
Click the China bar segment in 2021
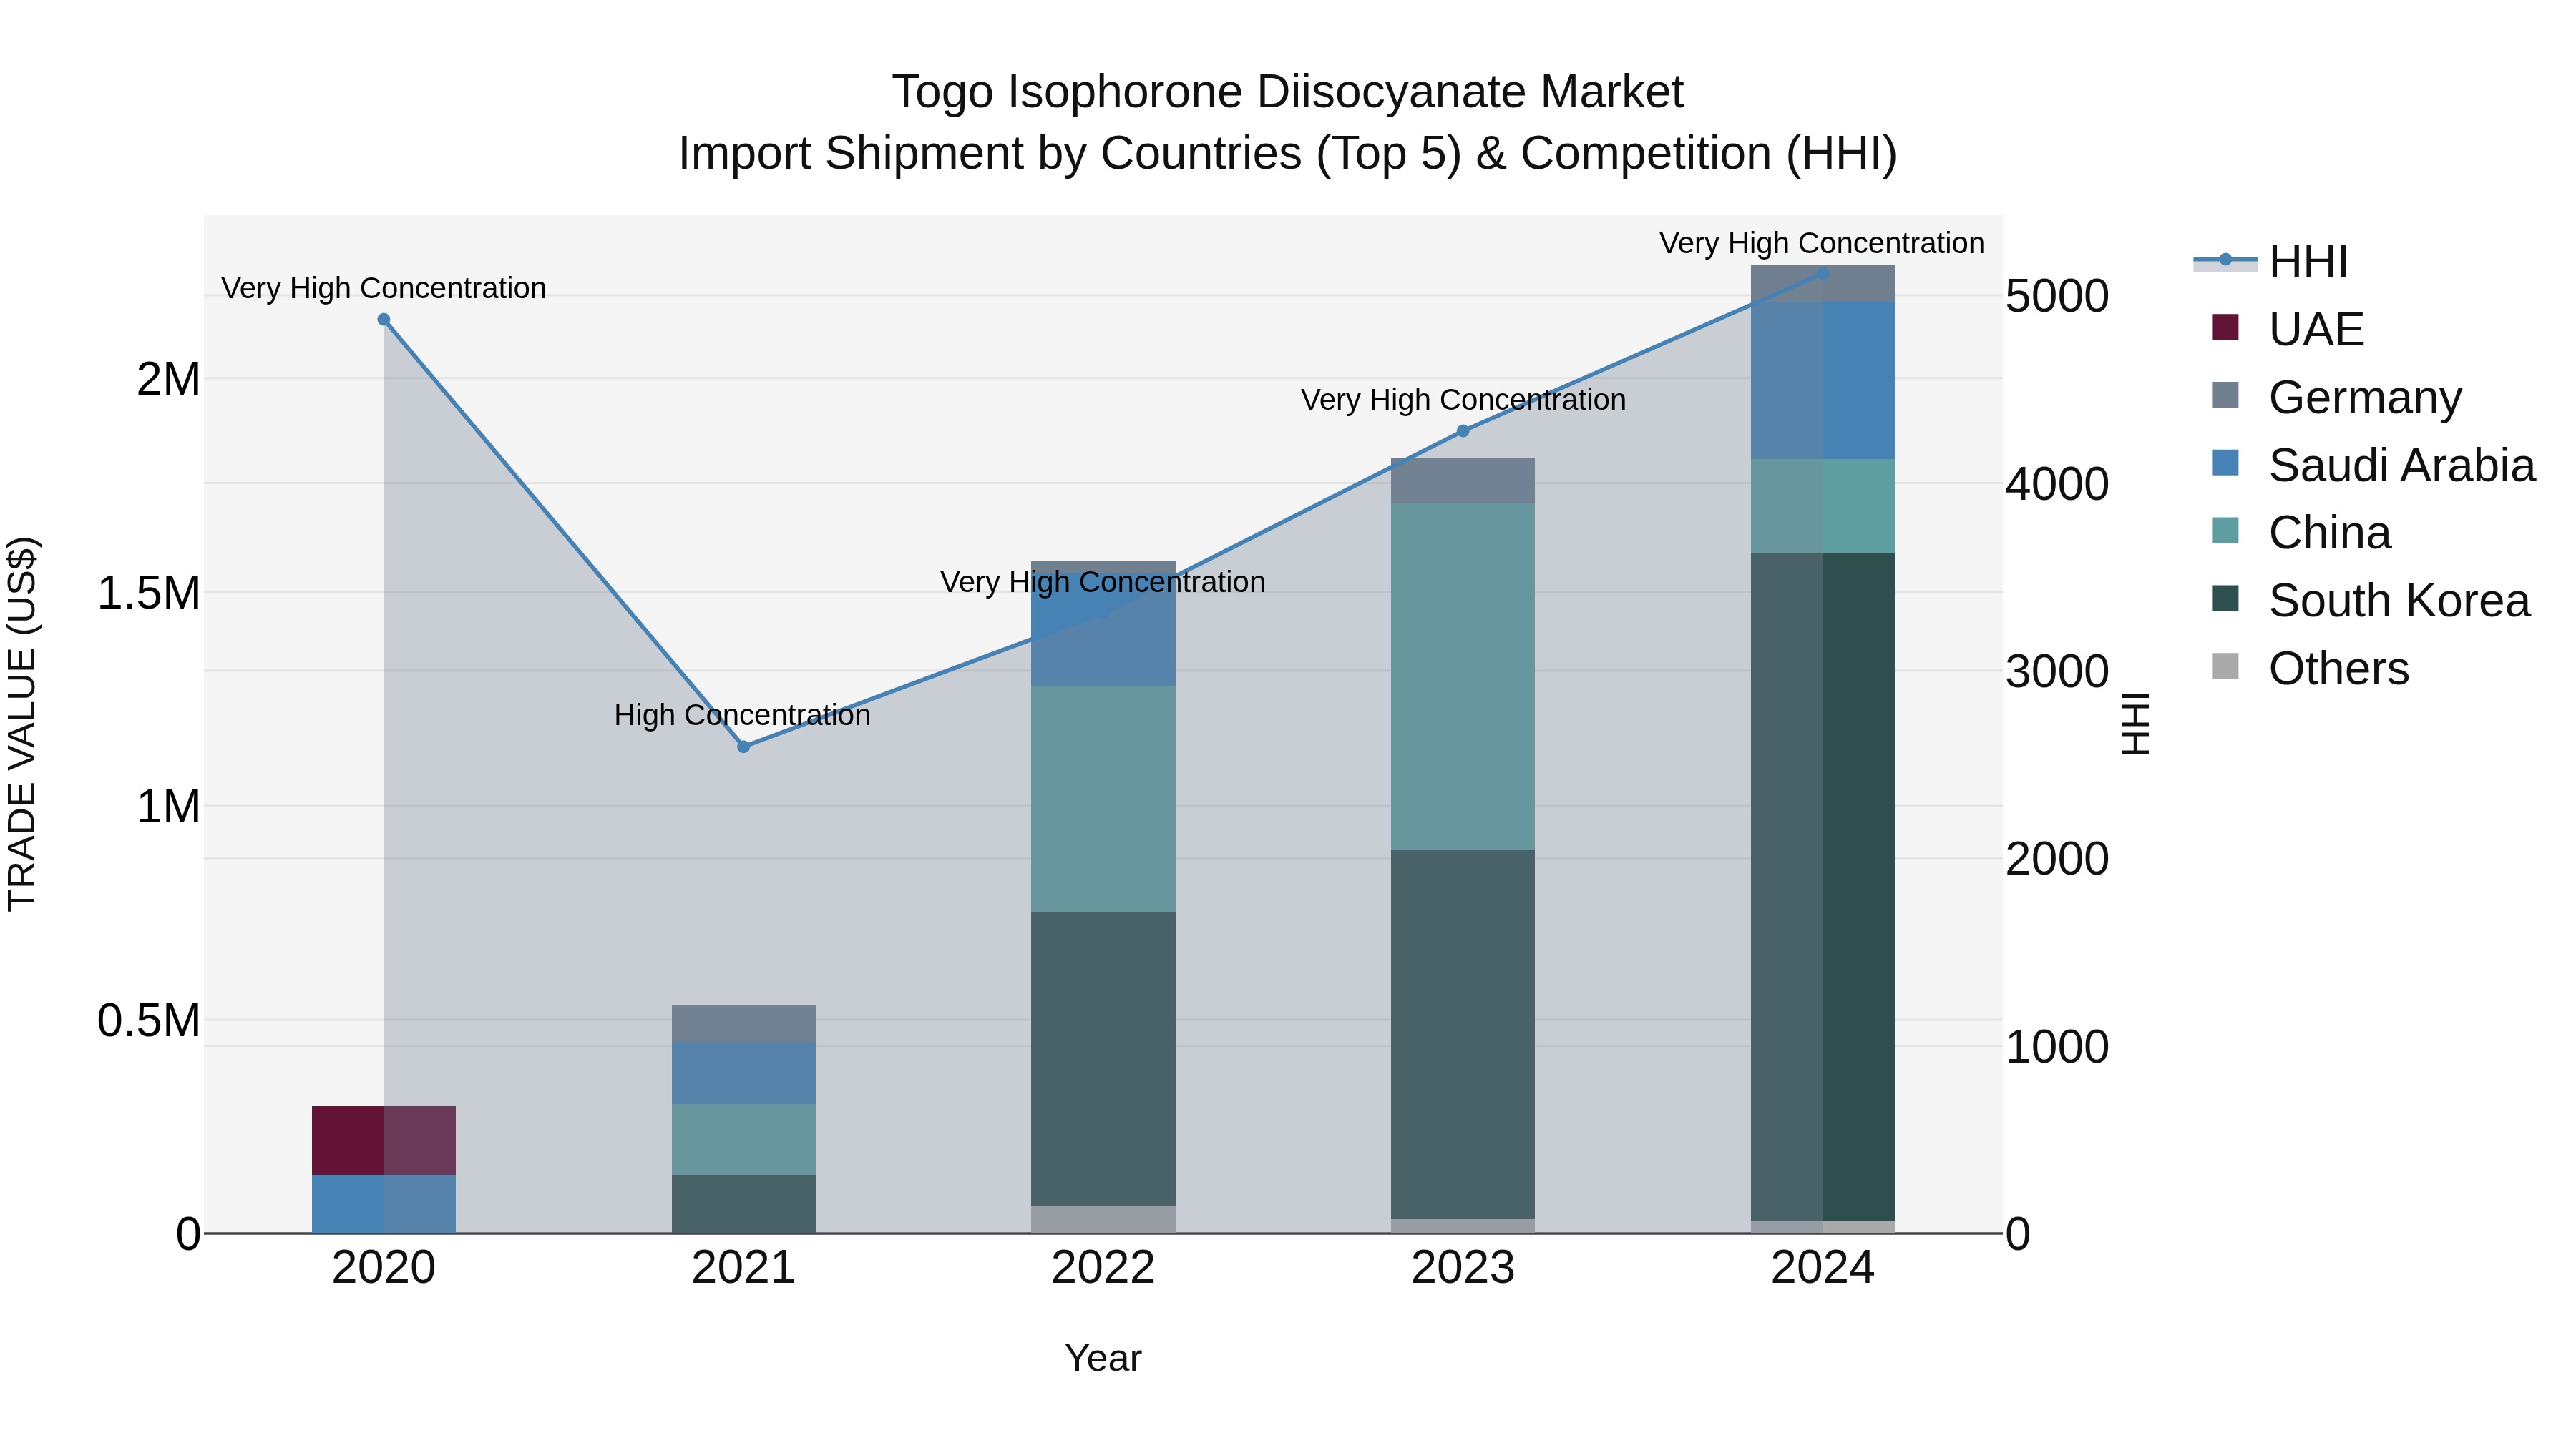(x=743, y=1139)
